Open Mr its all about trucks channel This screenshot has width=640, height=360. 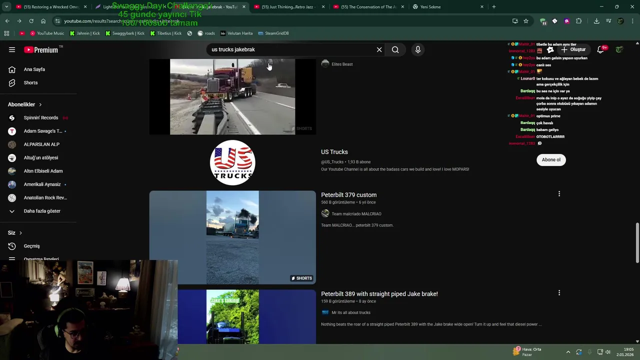coord(350,312)
